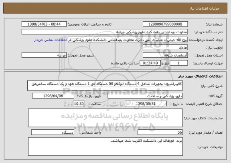Click the label 'شرح کلی نیاز:'
The image size is (231, 163).
tap(212, 86)
